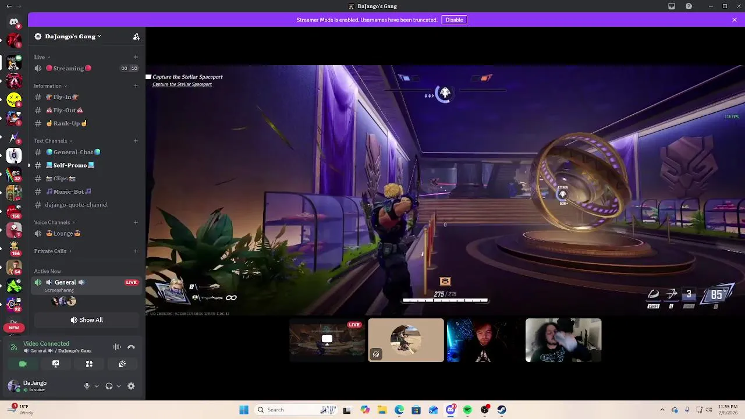
Task: Turn off the camera in voice panel
Action: 23,364
